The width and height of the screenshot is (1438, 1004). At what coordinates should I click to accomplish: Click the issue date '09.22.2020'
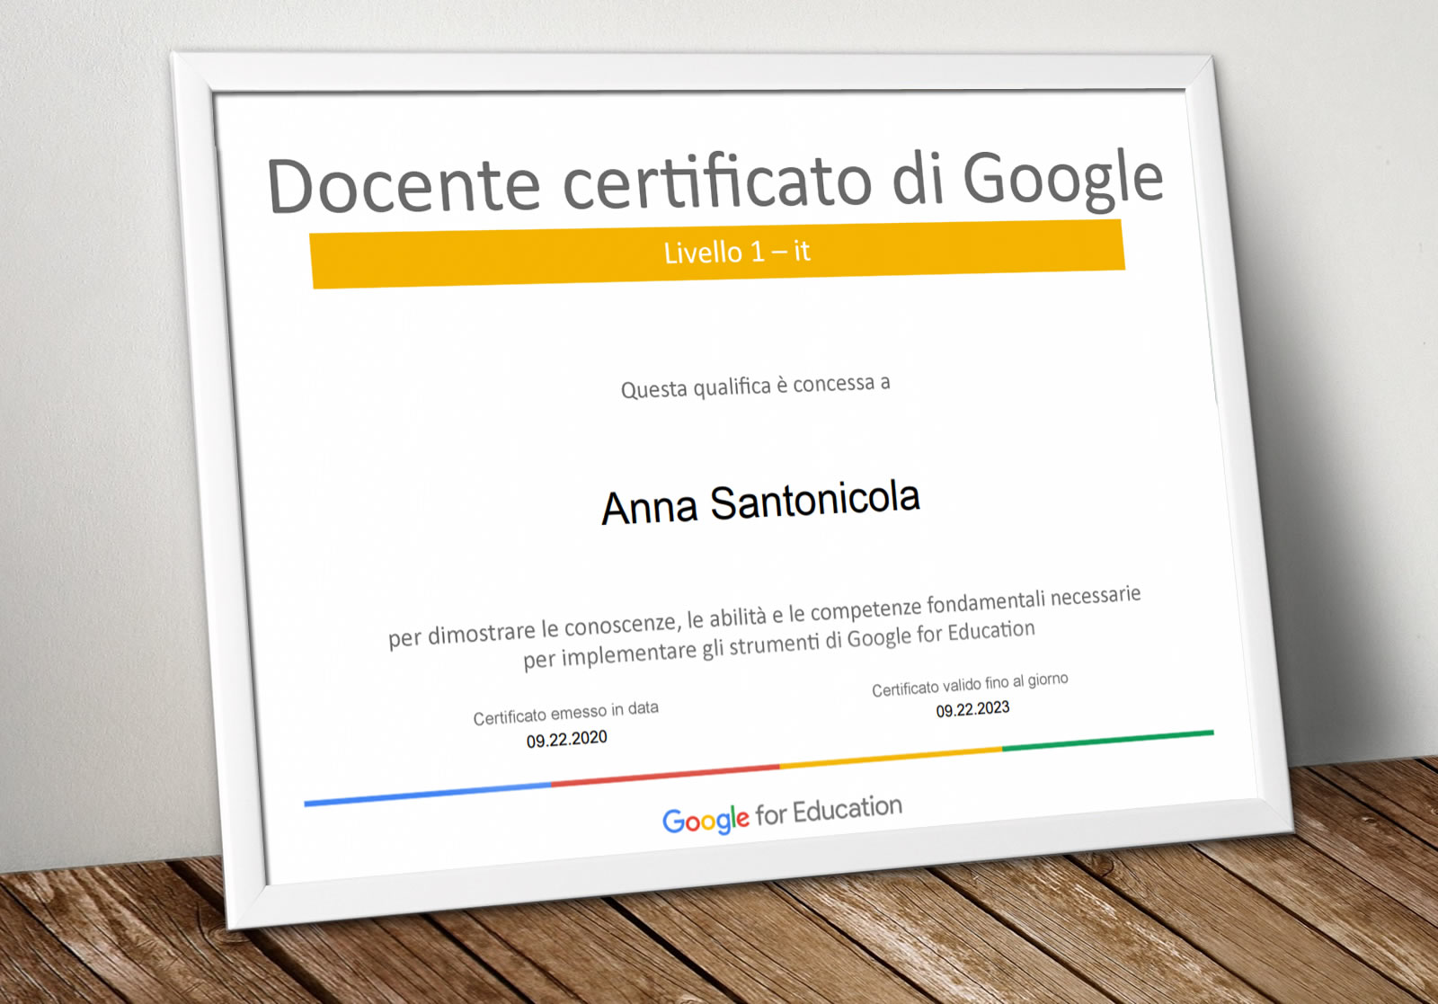tap(567, 739)
